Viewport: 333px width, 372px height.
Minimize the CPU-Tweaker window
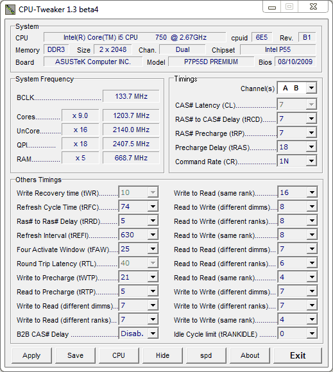point(272,7)
